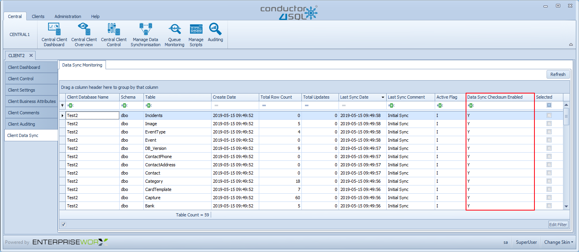Close the CLIENT2 tab
The height and width of the screenshot is (252, 579).
[31, 56]
